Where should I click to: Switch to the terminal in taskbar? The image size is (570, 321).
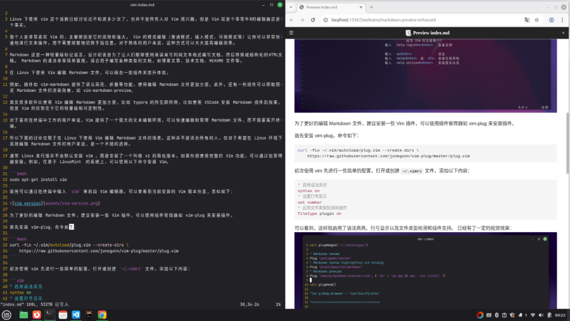tap(50, 315)
